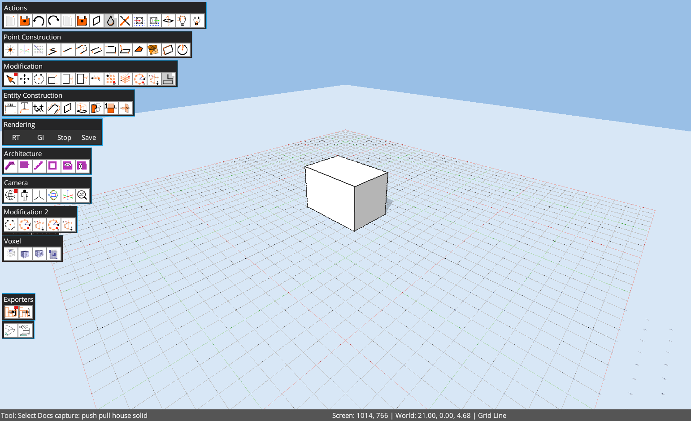Activate the dotted-circle Rotate tool in Modification

[39, 79]
